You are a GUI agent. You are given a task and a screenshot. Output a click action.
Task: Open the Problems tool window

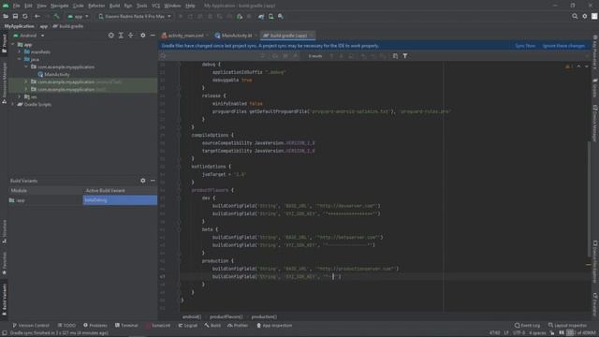point(95,326)
